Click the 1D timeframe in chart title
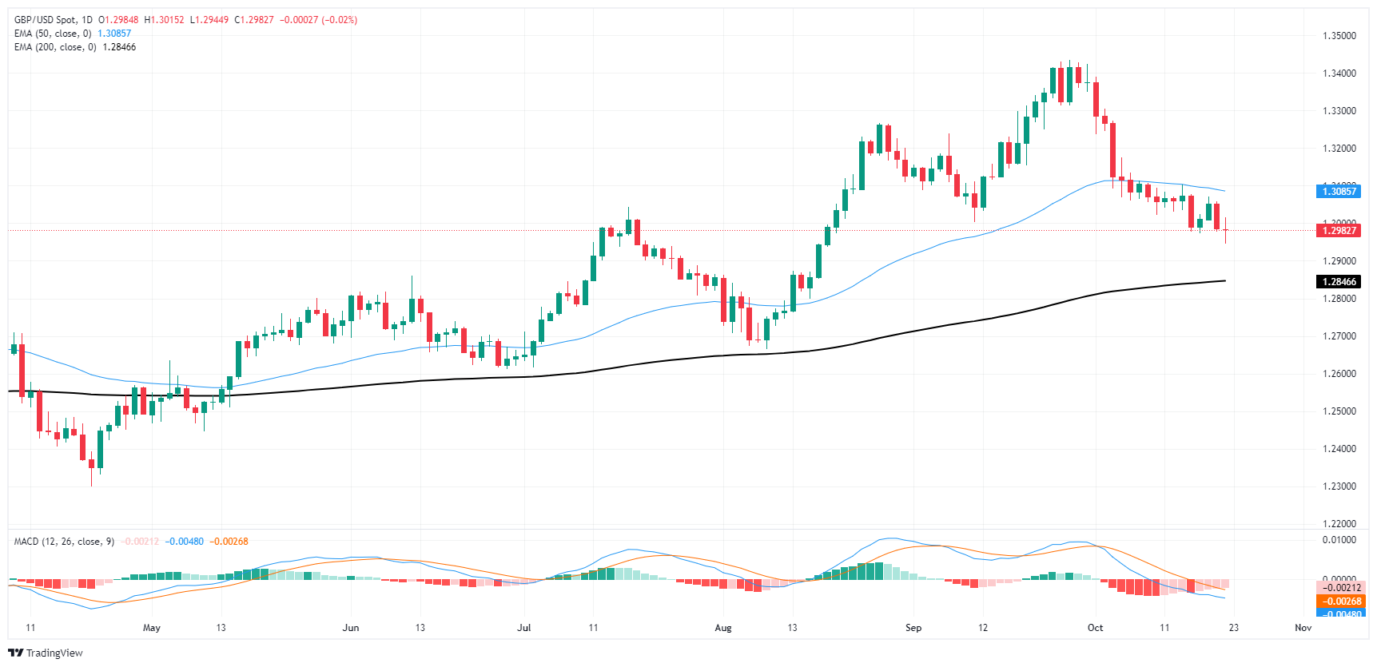1377x667 pixels. coord(86,20)
